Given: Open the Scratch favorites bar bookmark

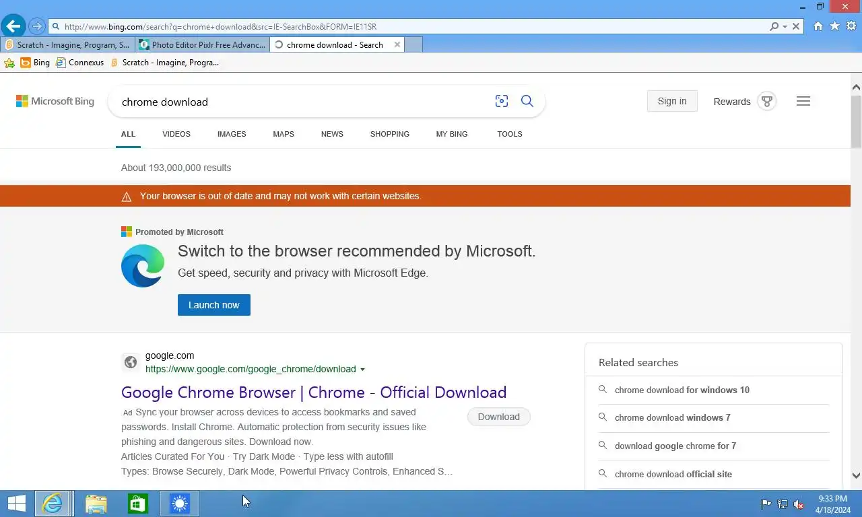Looking at the screenshot, I should (164, 63).
